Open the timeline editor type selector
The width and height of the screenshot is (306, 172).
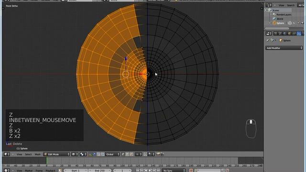(x=6, y=171)
